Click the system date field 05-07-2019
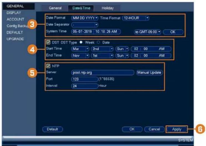Image resolution: width=206 pixels, height=146 pixels. (82, 32)
